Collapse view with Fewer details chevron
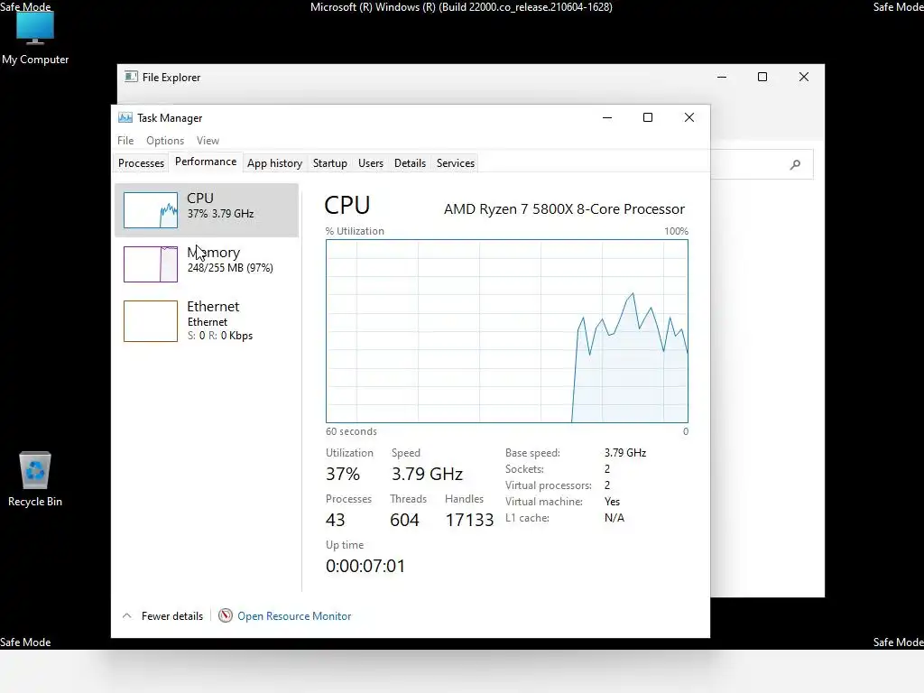The image size is (924, 693). [126, 615]
